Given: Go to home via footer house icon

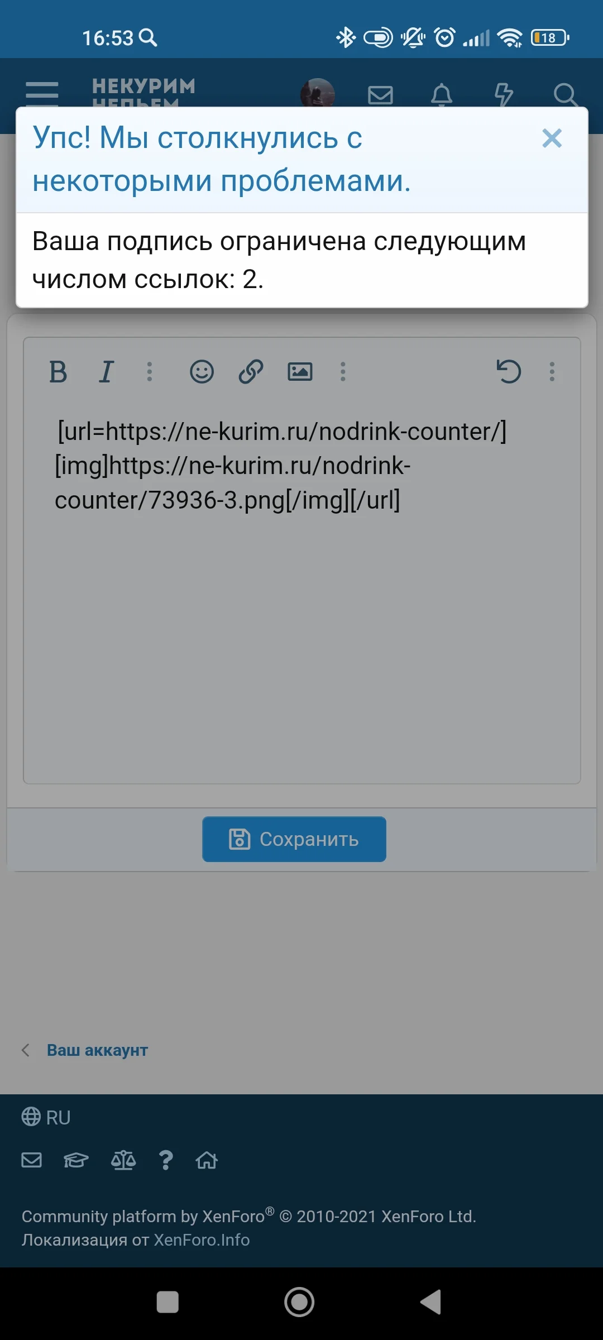Looking at the screenshot, I should pyautogui.click(x=207, y=1160).
